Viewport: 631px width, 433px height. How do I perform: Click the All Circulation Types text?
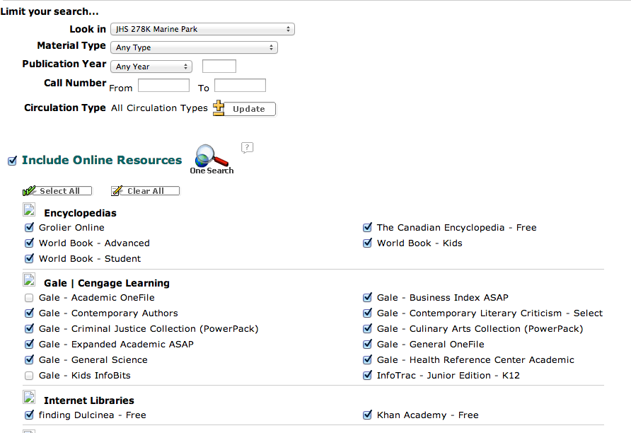[x=159, y=108]
